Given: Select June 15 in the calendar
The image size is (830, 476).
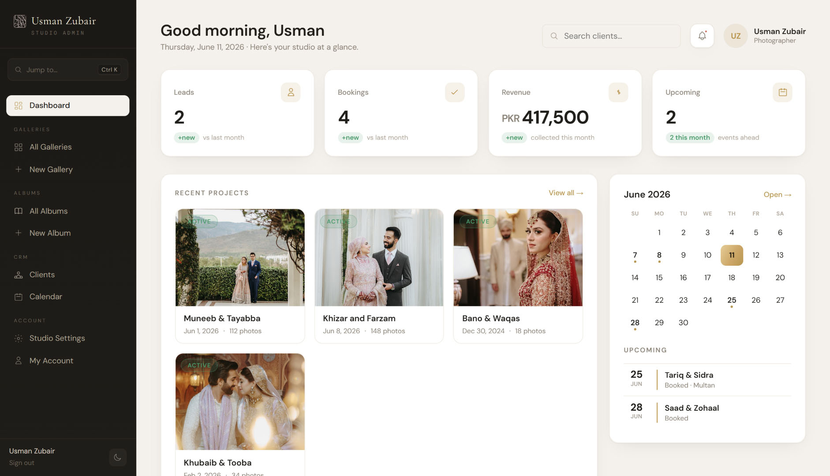Looking at the screenshot, I should pos(659,278).
